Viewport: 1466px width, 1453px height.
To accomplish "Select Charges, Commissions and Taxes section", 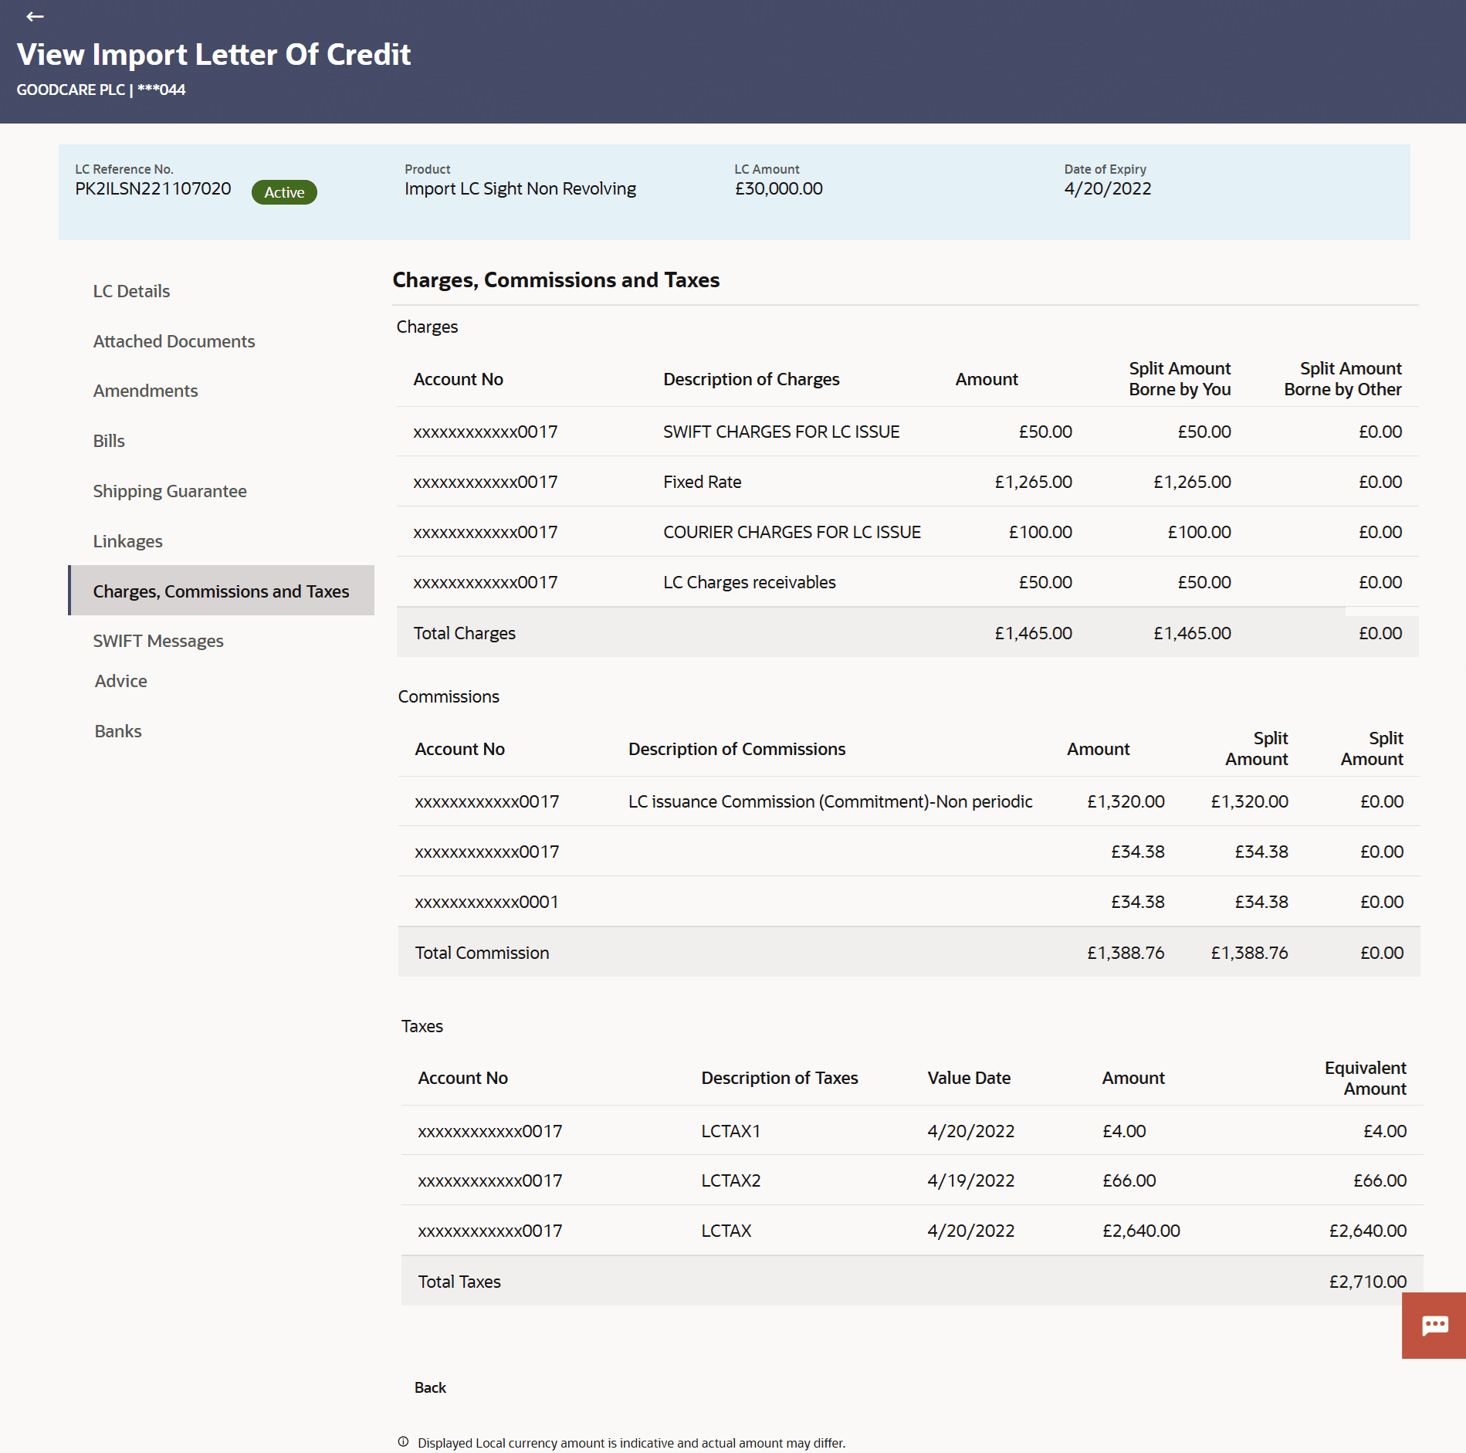I will (222, 591).
